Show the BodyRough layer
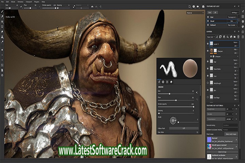Image resolution: width=245 pixels, height=163 pixels. point(208,83)
